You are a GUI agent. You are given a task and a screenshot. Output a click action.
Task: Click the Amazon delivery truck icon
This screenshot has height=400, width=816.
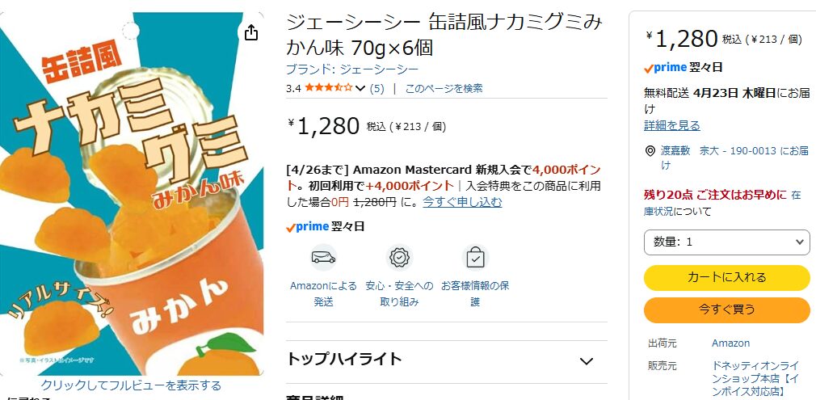323,257
